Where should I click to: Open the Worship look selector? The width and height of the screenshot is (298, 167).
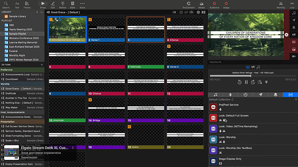[x=281, y=5]
